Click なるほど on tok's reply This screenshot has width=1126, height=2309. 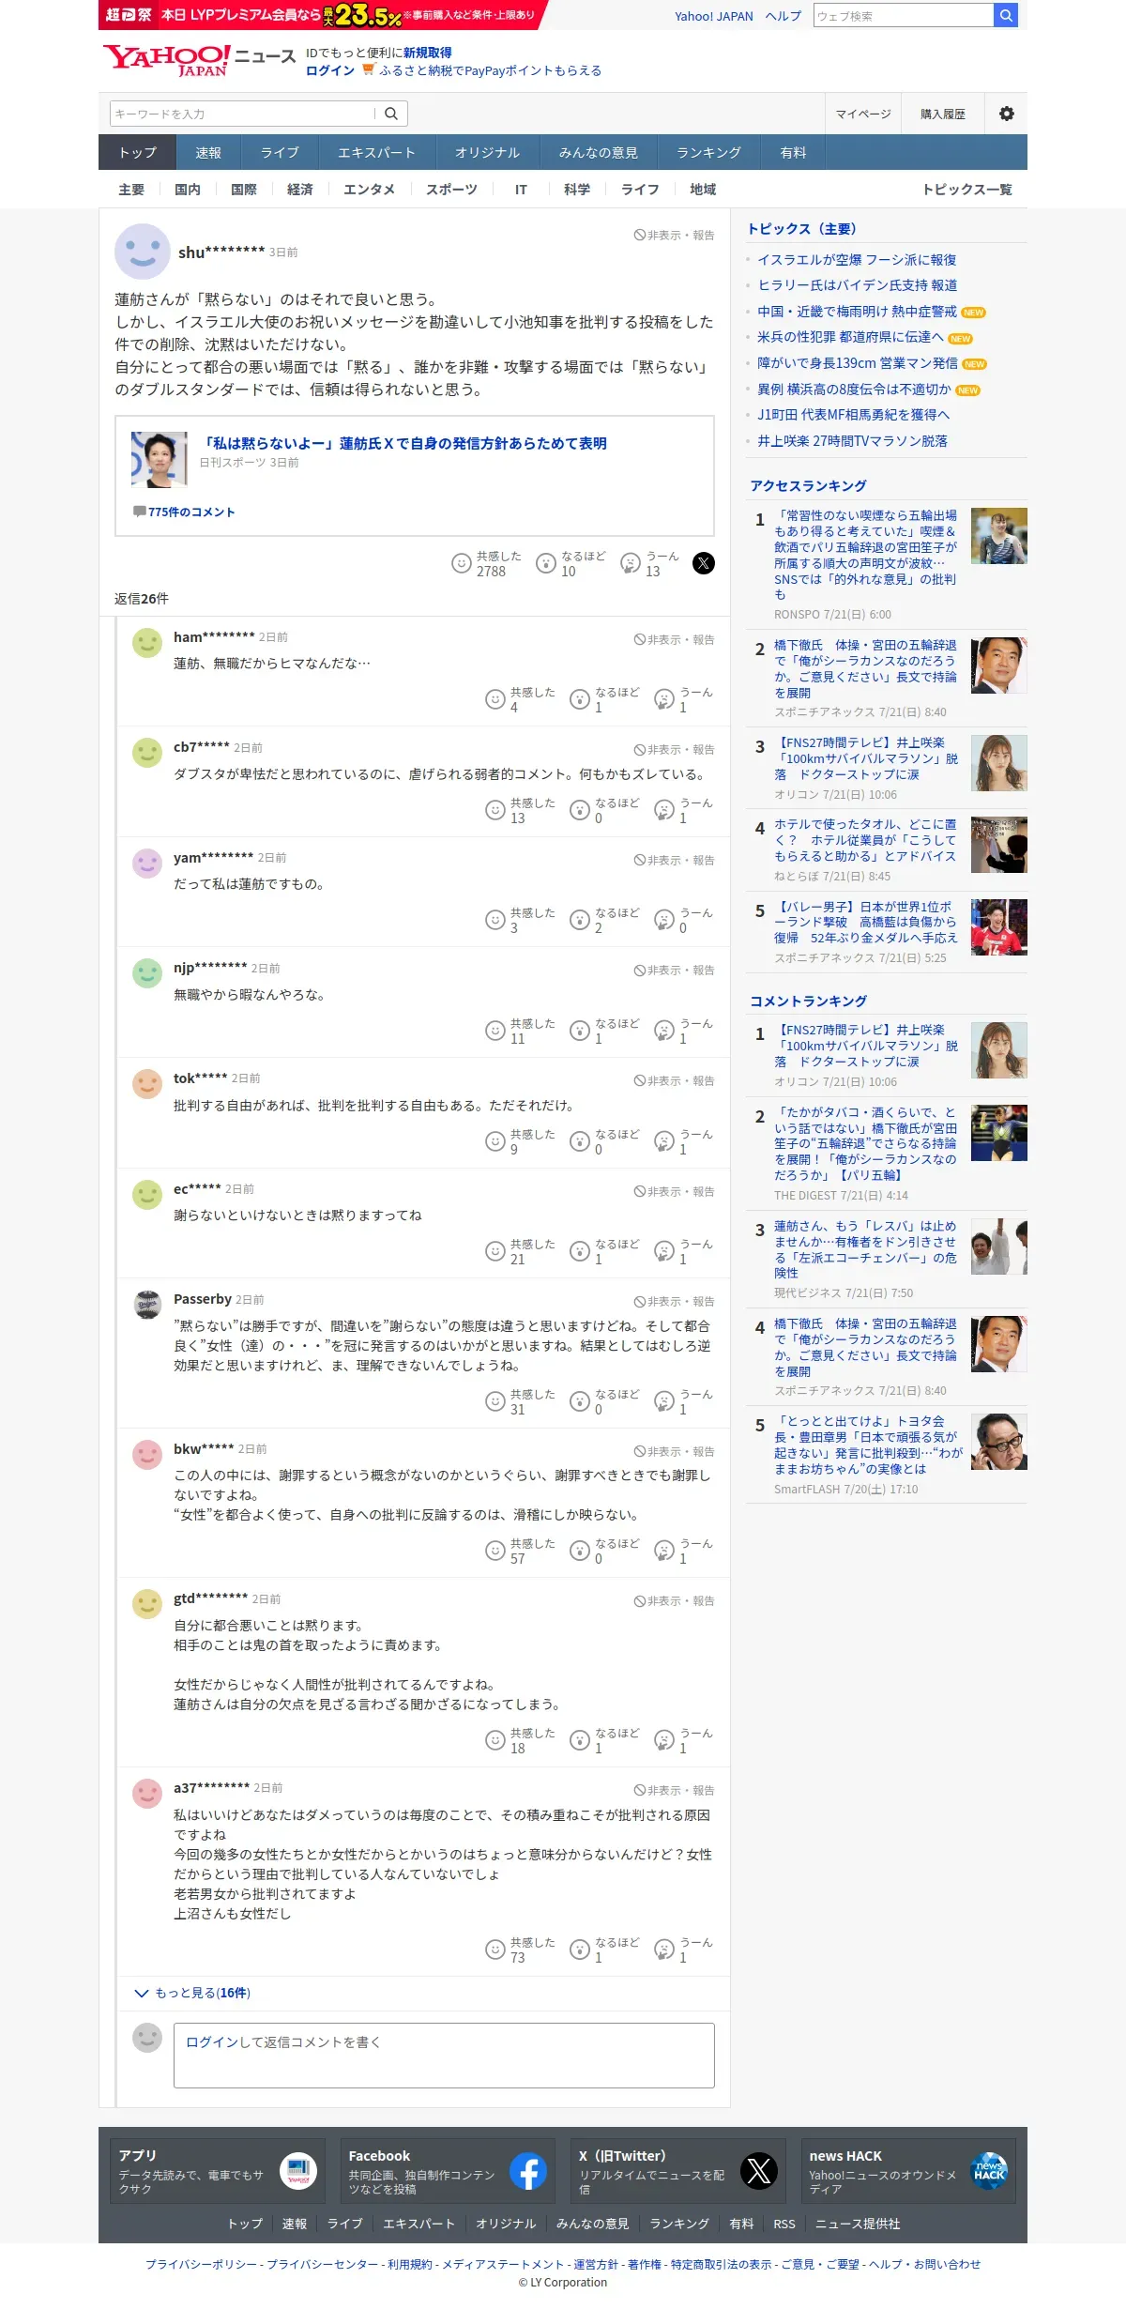pos(580,1141)
